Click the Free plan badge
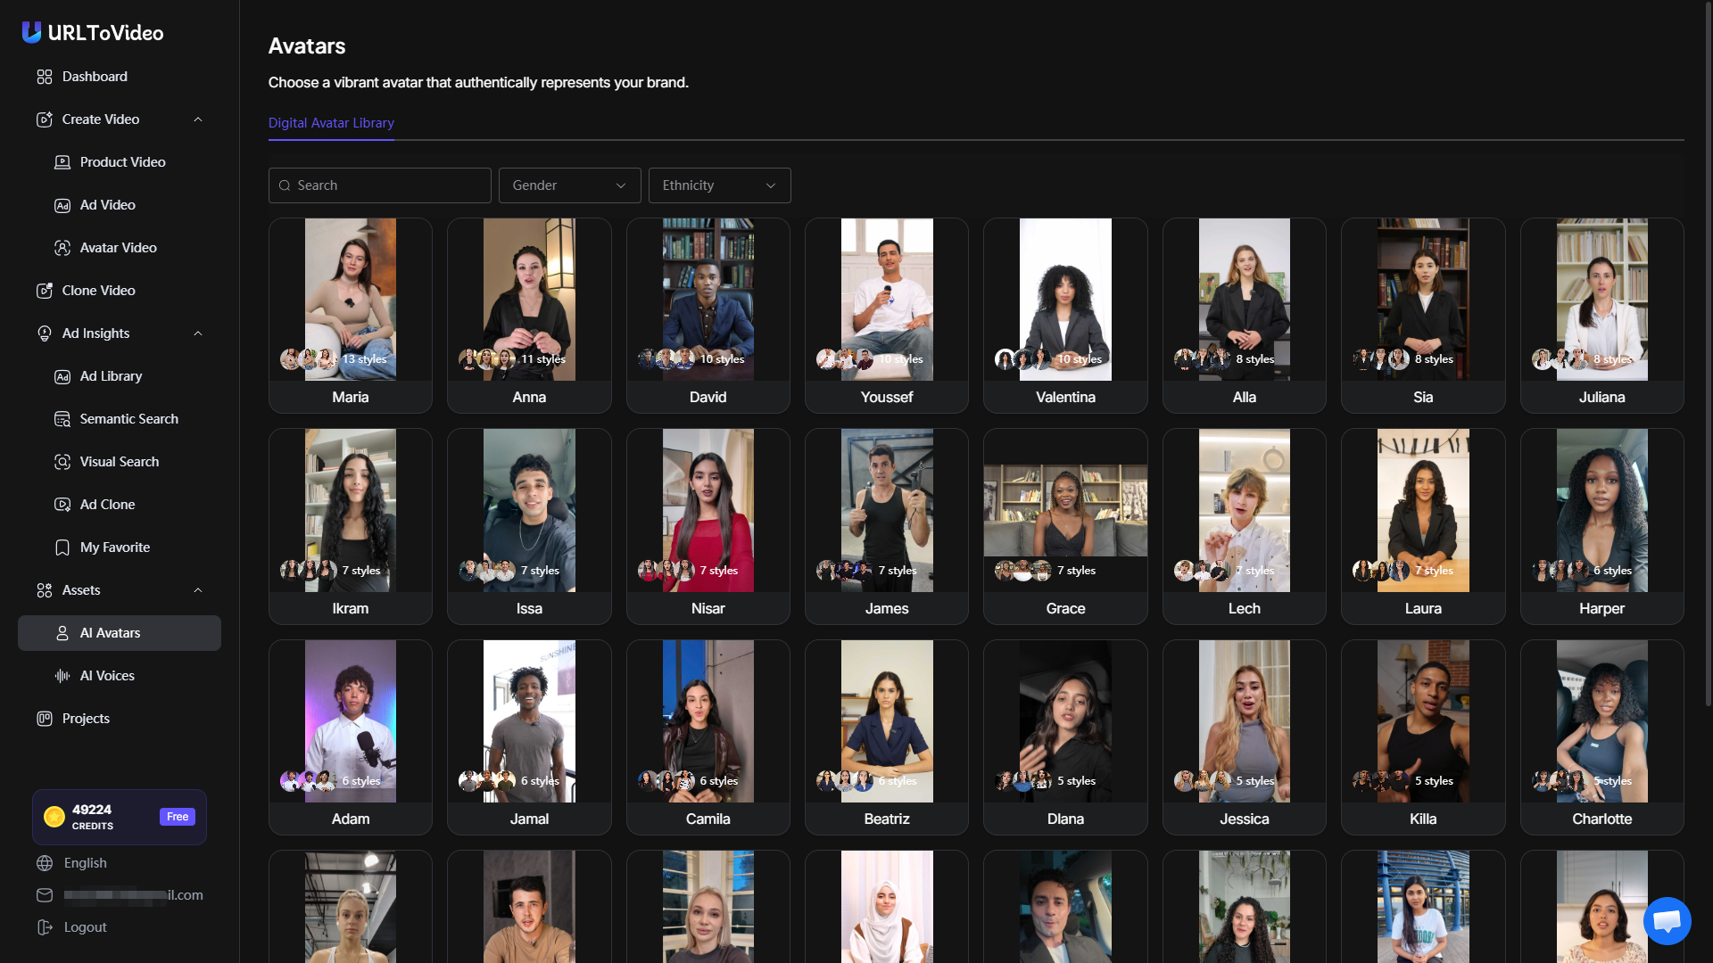1713x963 pixels. [178, 817]
